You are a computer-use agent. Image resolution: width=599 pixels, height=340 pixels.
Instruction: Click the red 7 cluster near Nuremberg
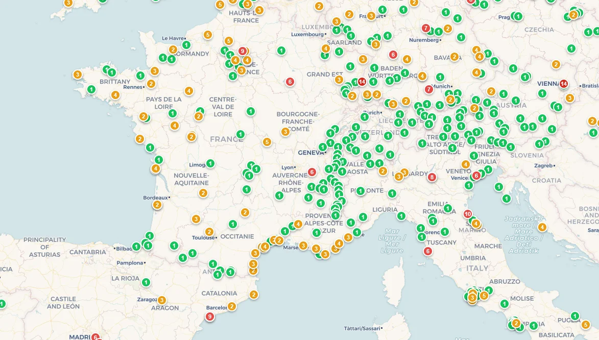click(426, 28)
